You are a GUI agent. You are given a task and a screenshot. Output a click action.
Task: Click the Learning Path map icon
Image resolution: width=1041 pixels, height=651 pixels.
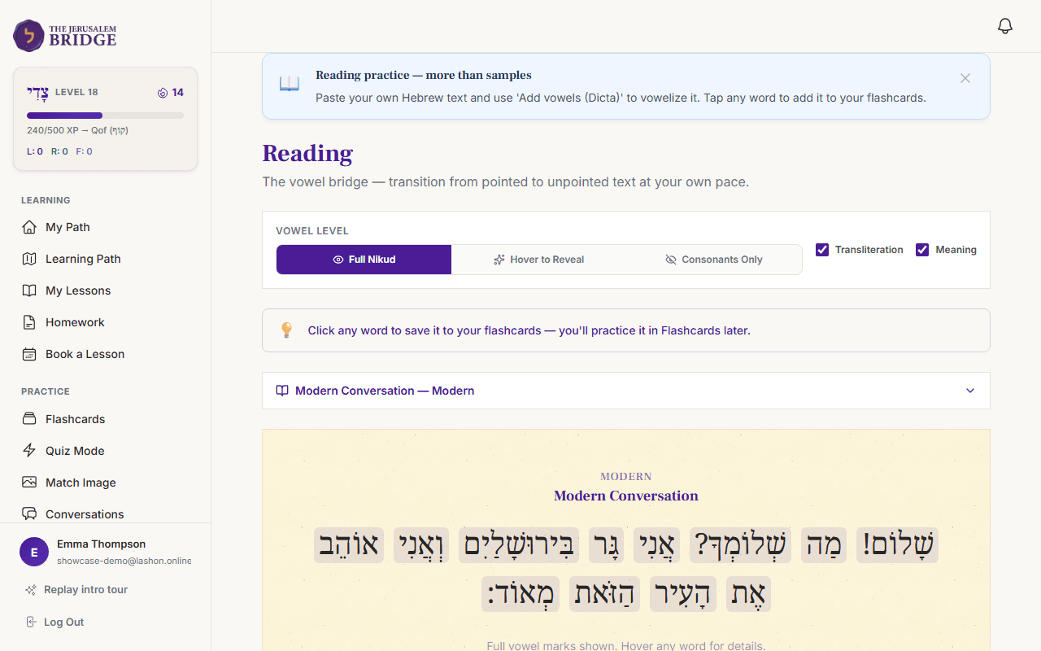pyautogui.click(x=29, y=259)
